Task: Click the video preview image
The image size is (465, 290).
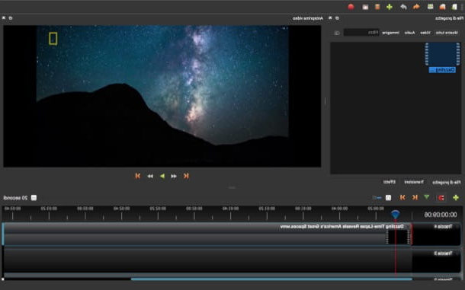Action: (x=162, y=96)
